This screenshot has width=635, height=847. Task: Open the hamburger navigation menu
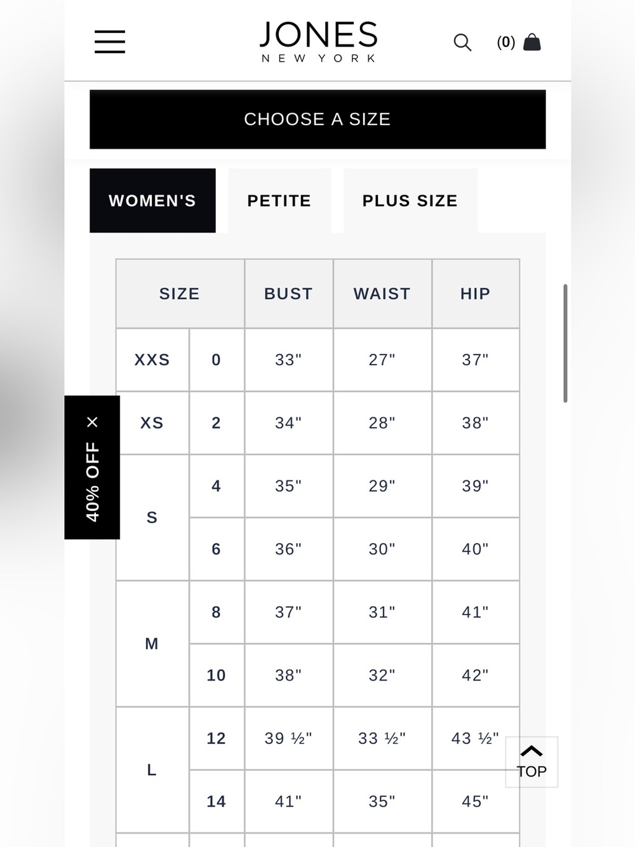click(x=110, y=41)
